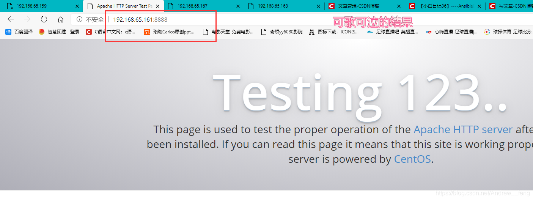Viewport: 533px width, 200px height.
Task: Switch to the 192.168.65.159 tab
Action: [41, 6]
